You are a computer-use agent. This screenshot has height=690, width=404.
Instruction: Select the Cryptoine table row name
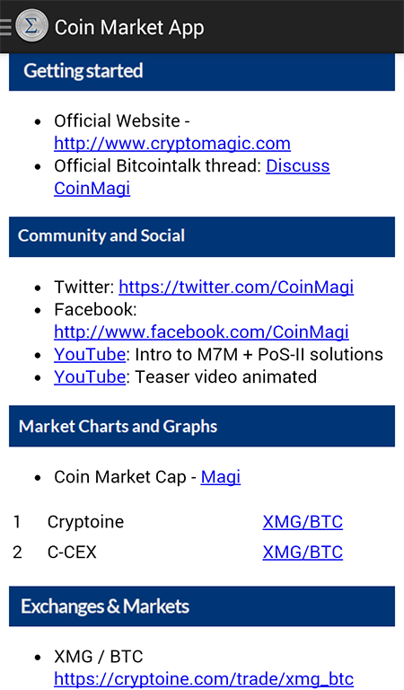(x=85, y=522)
